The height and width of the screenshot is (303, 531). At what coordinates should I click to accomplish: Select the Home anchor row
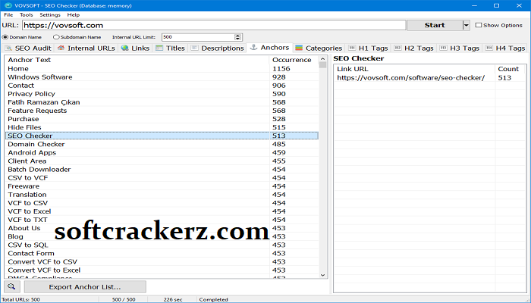pos(162,69)
